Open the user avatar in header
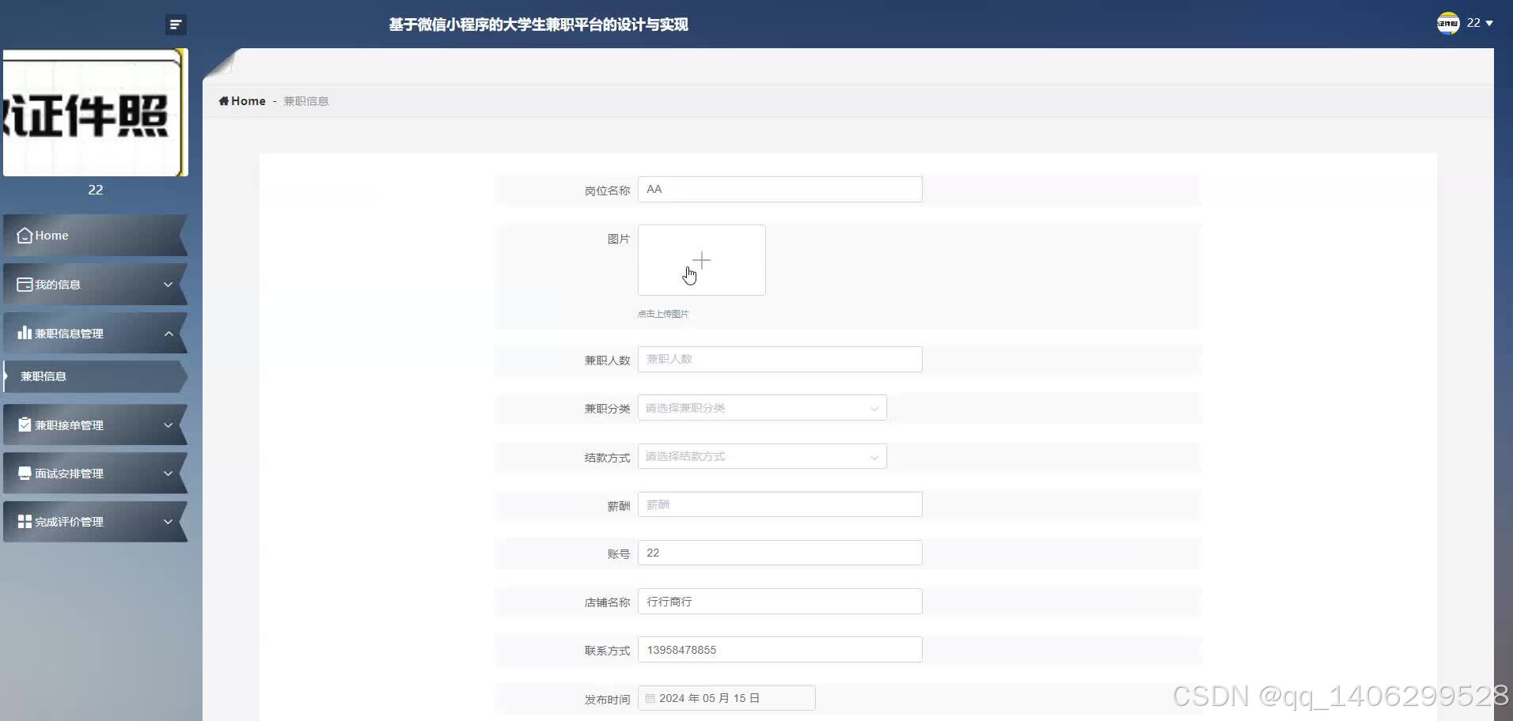The height and width of the screenshot is (721, 1513). coord(1448,23)
